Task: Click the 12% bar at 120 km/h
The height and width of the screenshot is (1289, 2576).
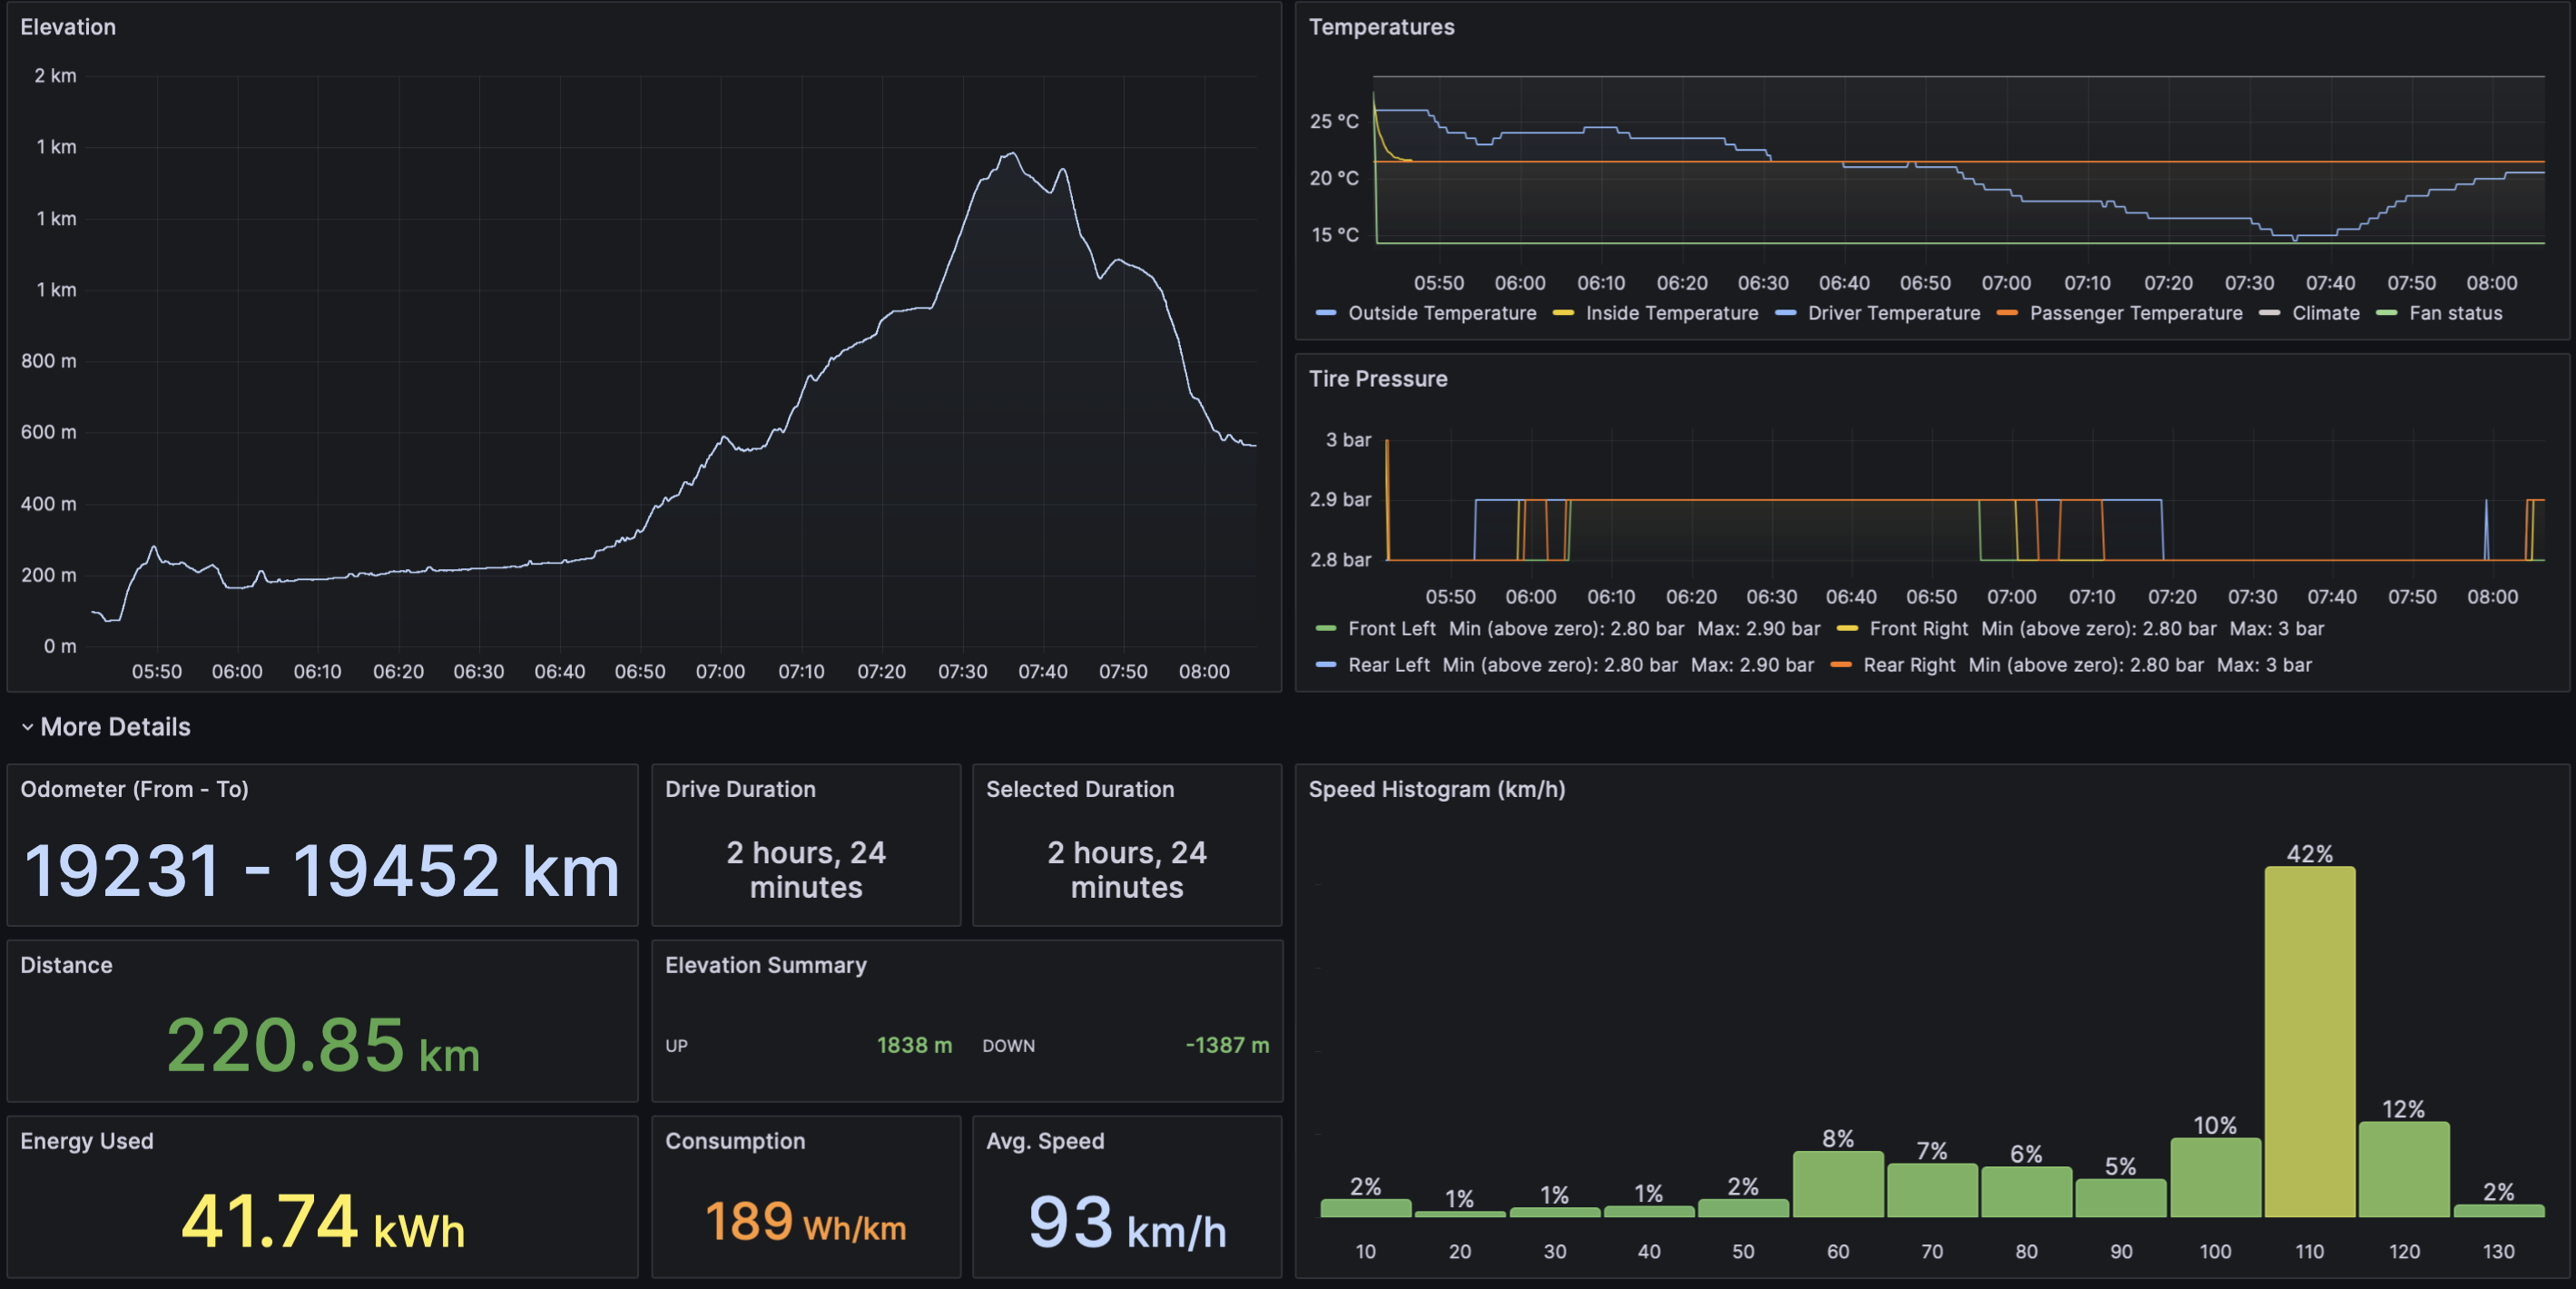Action: click(x=2404, y=1169)
